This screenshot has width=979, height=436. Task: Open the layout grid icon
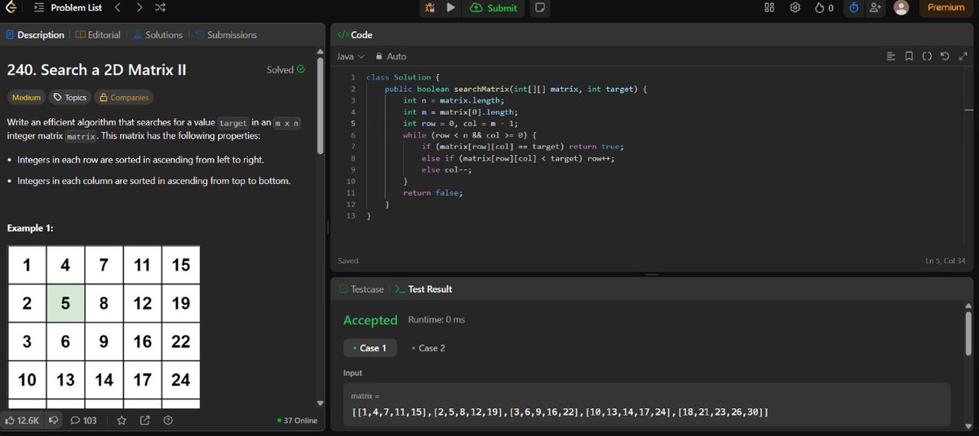tap(769, 7)
